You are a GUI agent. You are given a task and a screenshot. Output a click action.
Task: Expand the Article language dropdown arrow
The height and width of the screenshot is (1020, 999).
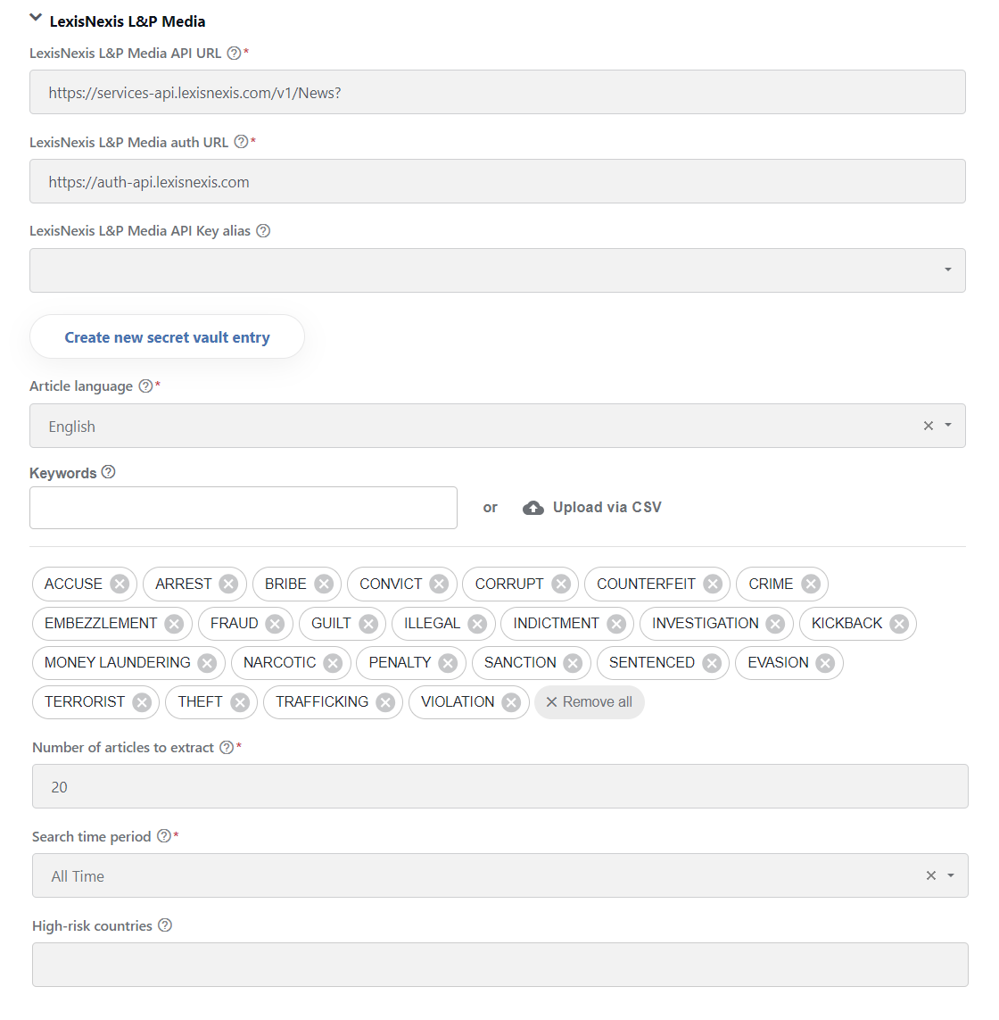[x=948, y=425]
